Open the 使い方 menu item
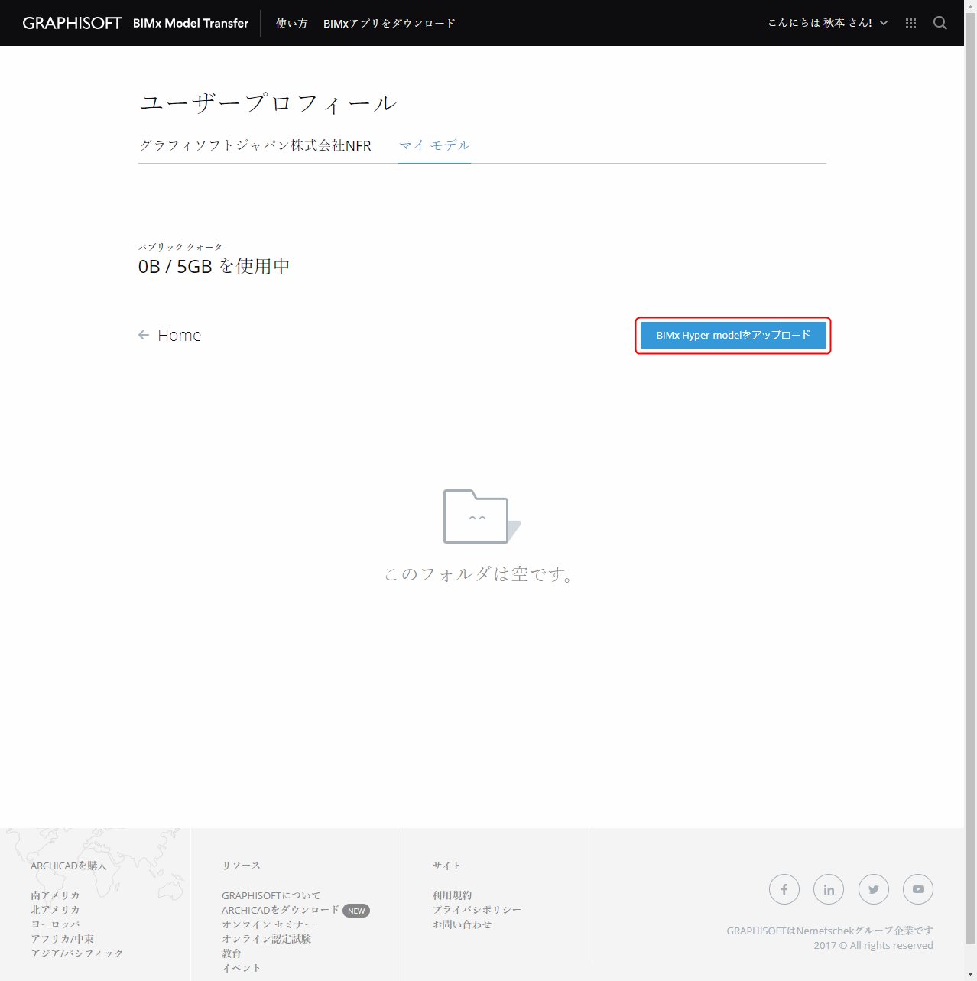Viewport: 977px width, 981px height. point(291,24)
